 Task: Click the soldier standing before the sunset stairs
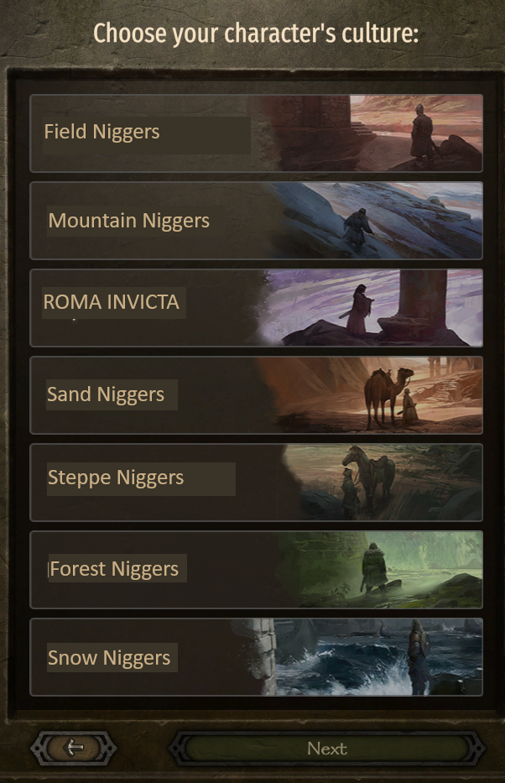422,133
